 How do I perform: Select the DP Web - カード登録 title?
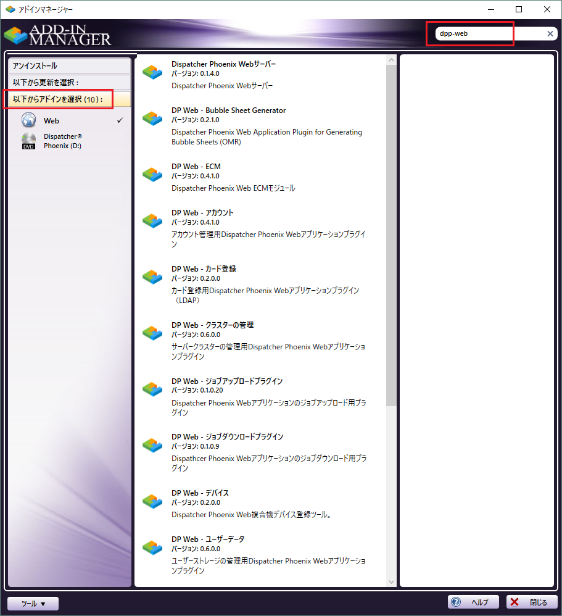coord(204,269)
